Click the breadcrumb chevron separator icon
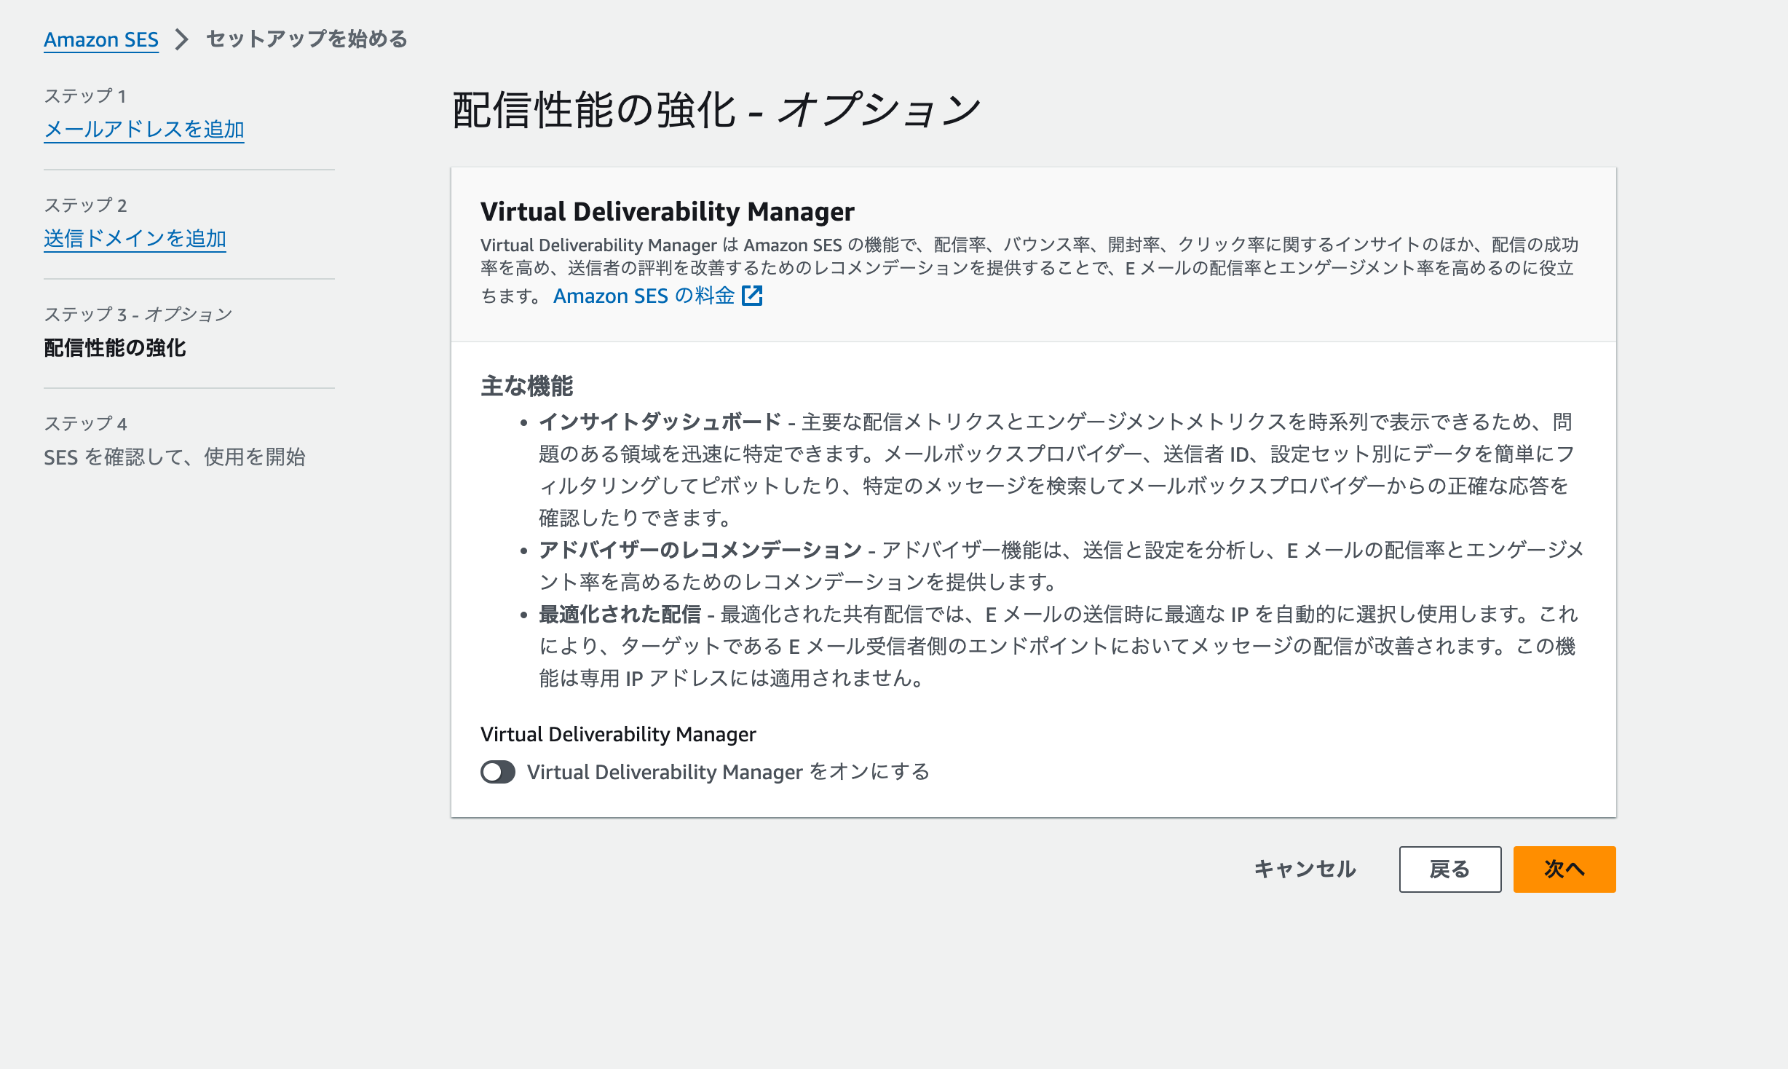The image size is (1788, 1069). (x=182, y=39)
